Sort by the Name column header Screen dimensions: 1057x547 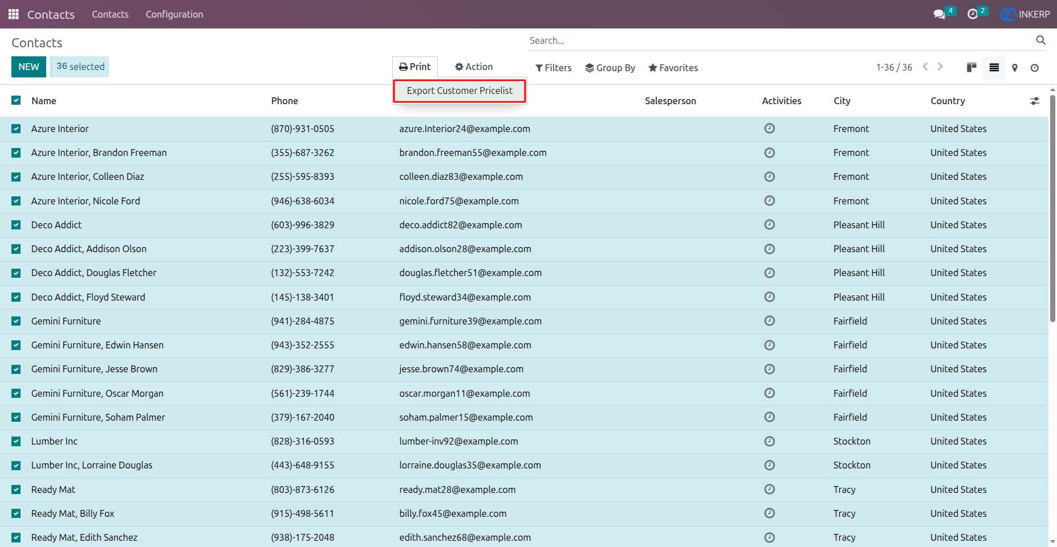click(44, 101)
